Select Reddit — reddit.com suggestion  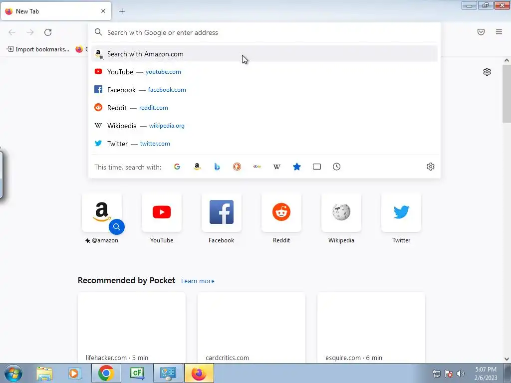pos(264,108)
